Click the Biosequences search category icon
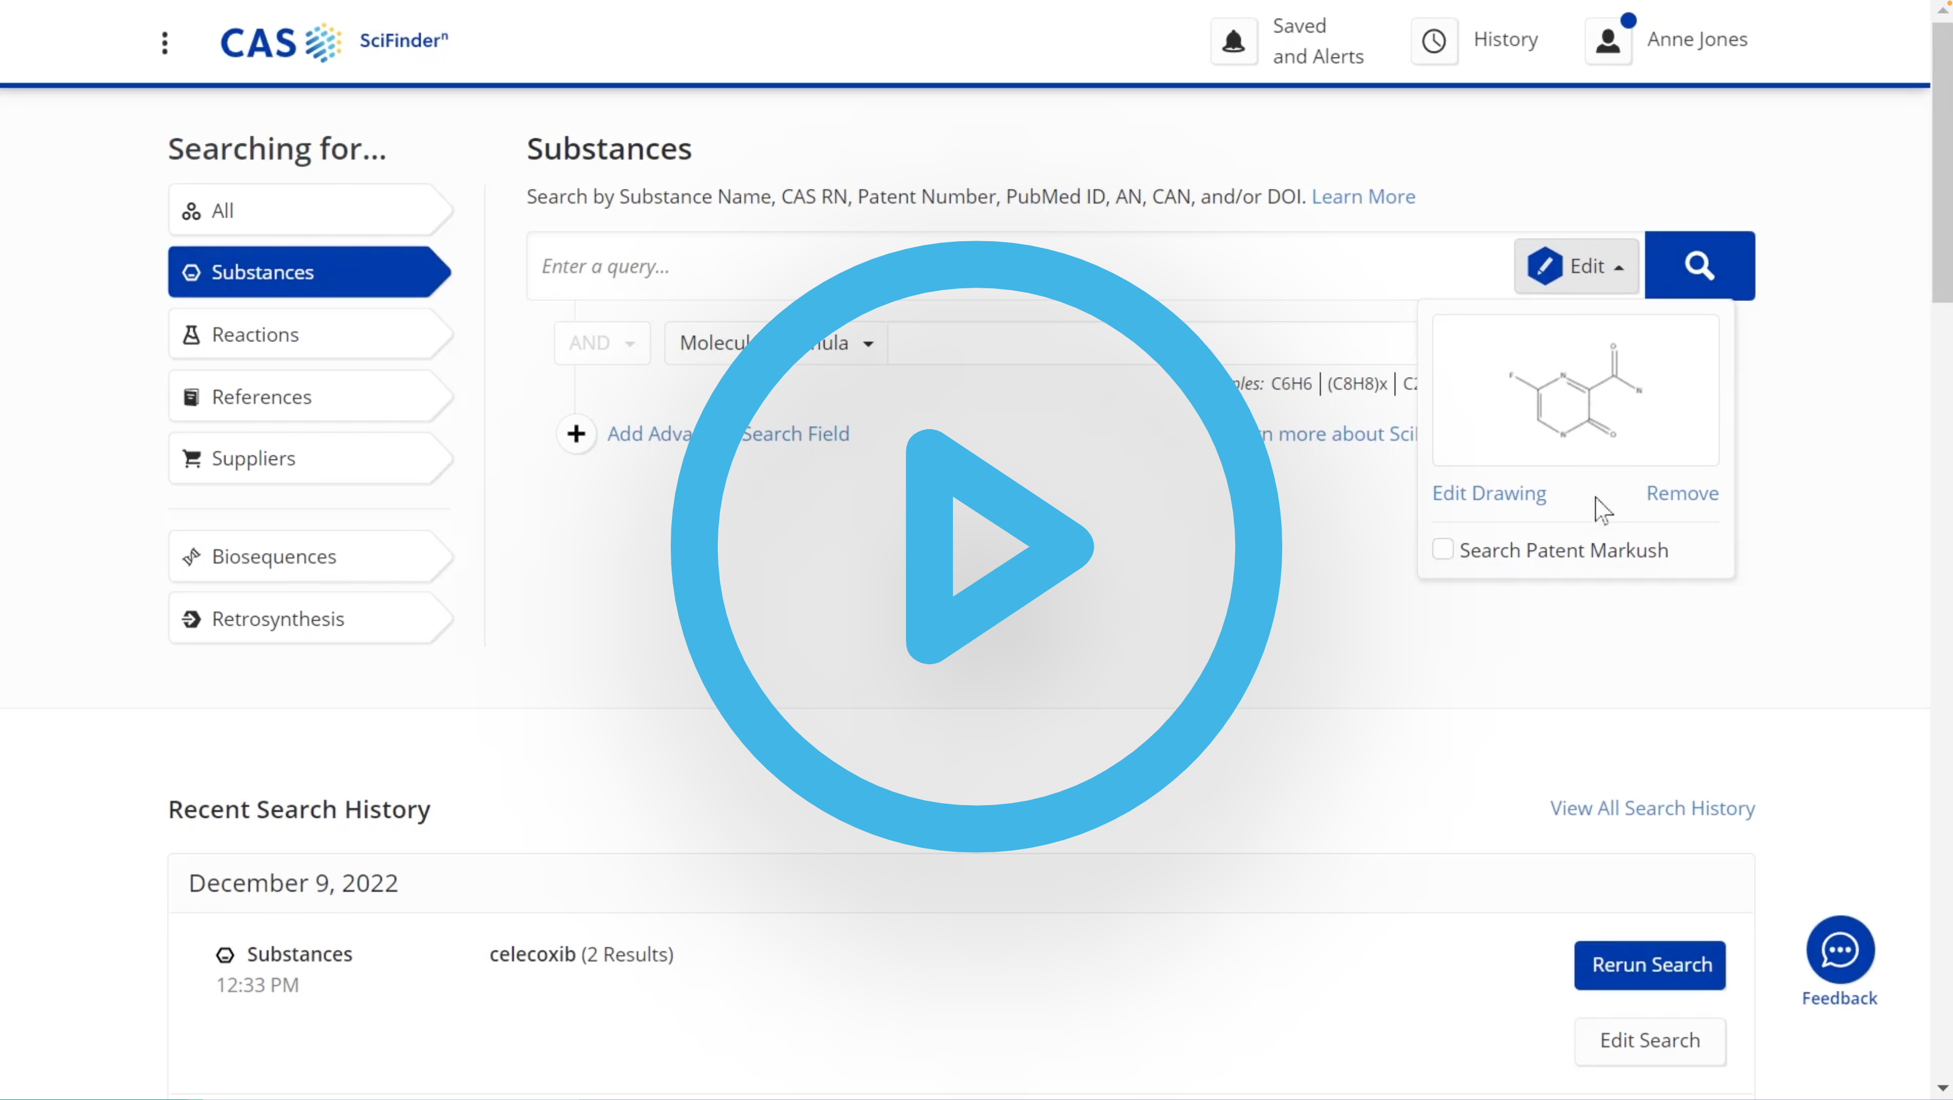This screenshot has width=1953, height=1100. point(192,555)
